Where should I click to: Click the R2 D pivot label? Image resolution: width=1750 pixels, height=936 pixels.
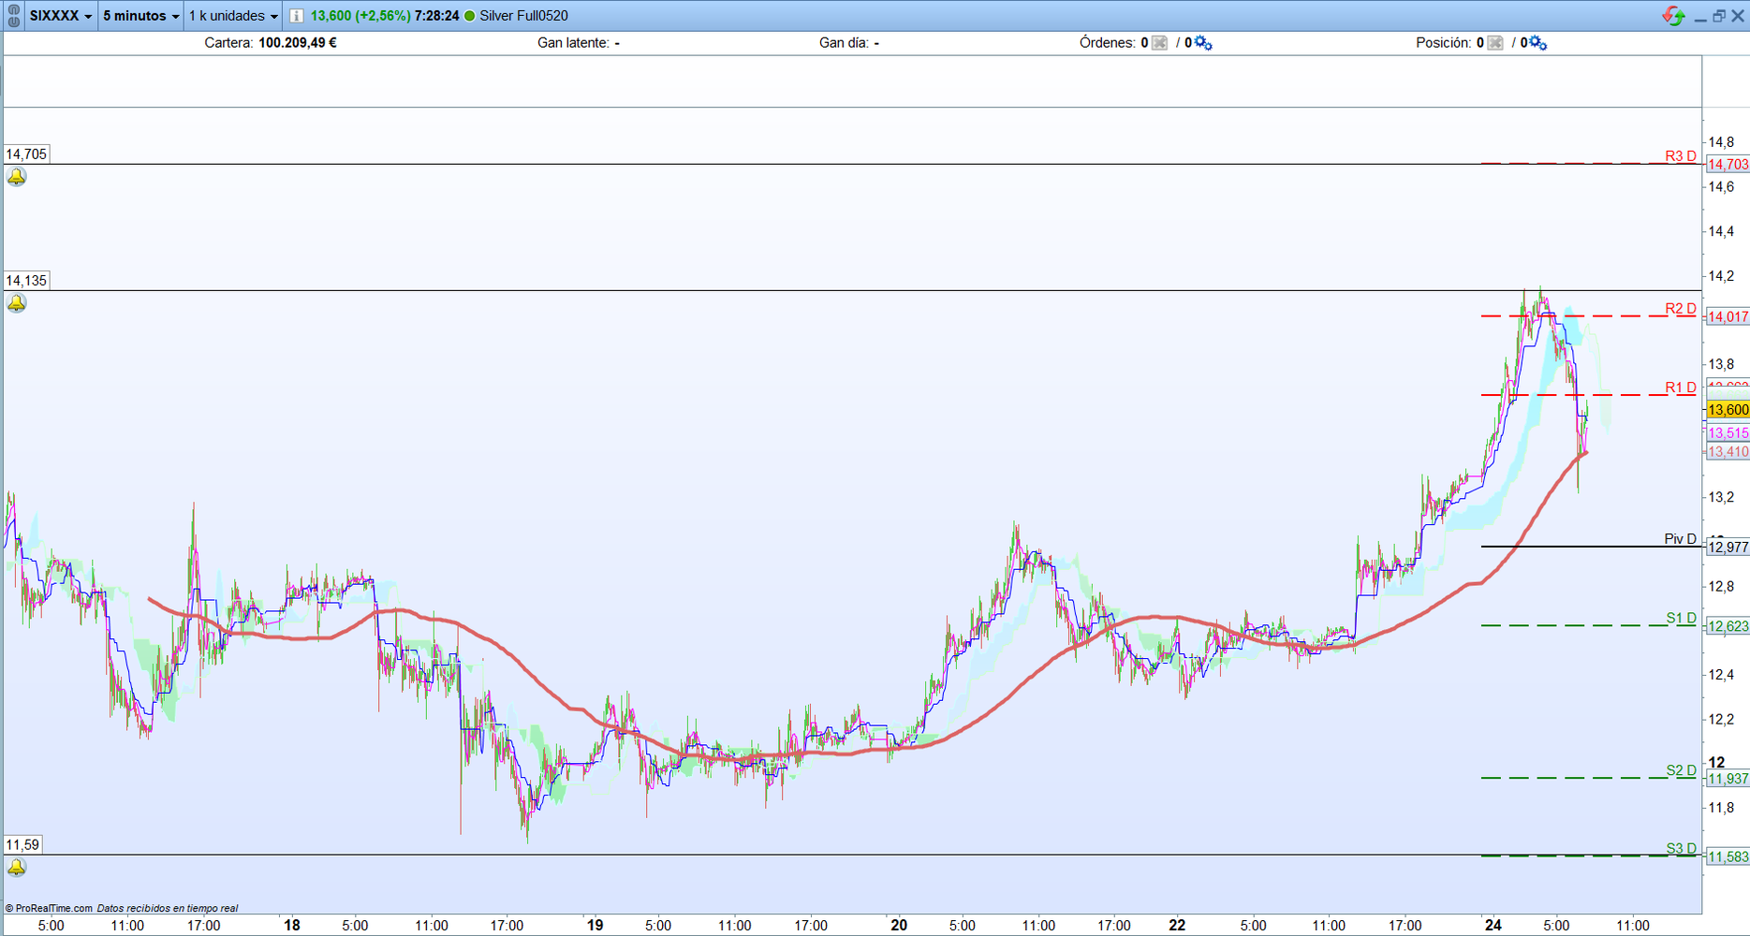(x=1680, y=309)
